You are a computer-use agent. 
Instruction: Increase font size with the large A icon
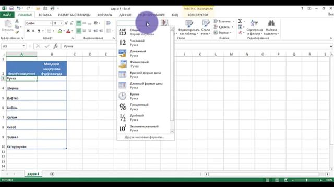point(66,23)
